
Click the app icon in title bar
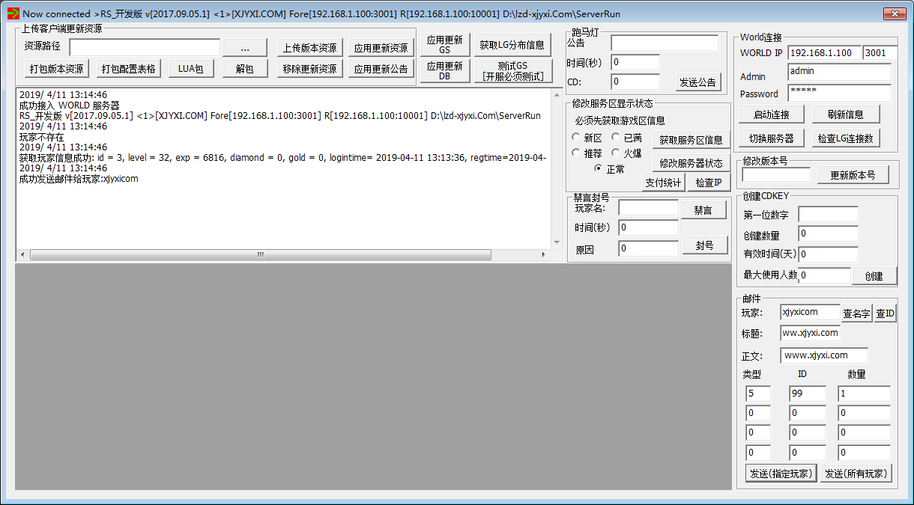(x=13, y=13)
